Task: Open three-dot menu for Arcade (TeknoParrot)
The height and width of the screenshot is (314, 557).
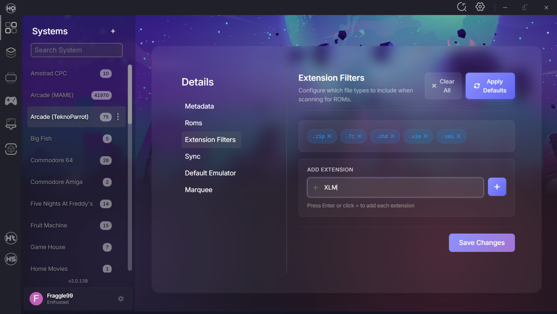Action: pyautogui.click(x=118, y=117)
